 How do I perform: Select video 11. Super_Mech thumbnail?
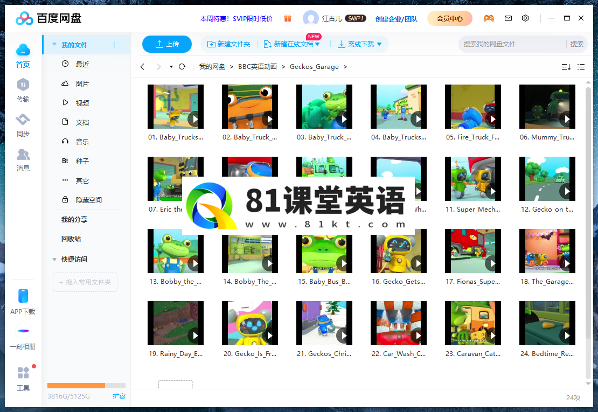[x=473, y=179]
